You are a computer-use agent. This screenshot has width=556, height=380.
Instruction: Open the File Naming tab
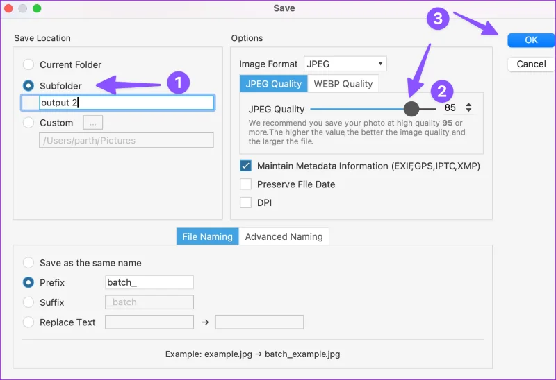(207, 236)
